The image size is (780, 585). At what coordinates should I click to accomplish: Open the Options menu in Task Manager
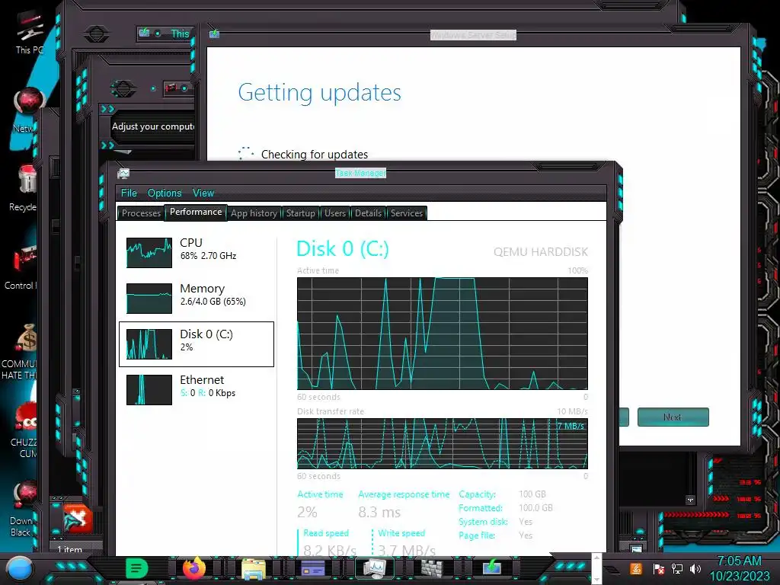(165, 193)
